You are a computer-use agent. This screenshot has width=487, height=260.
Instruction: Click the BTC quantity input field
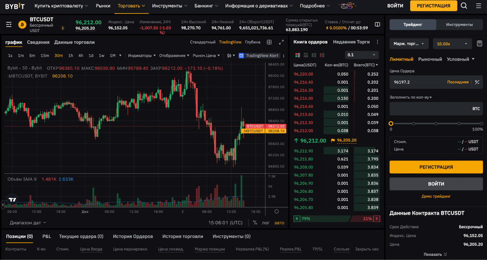(436, 109)
